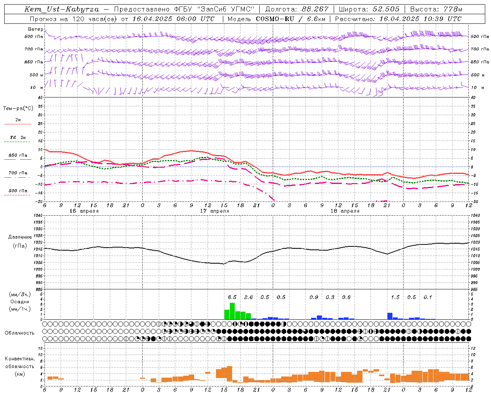Click the tallest blue precipitation bar below 1.5

tap(390, 316)
